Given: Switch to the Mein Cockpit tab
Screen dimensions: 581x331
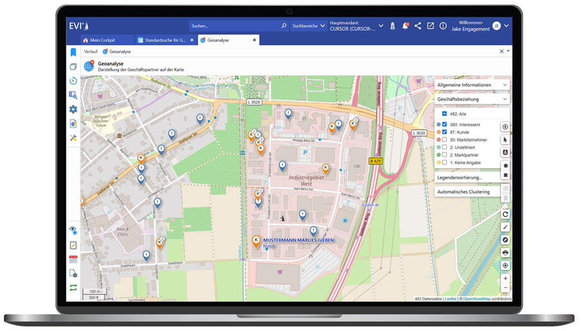Looking at the screenshot, I should pos(103,40).
